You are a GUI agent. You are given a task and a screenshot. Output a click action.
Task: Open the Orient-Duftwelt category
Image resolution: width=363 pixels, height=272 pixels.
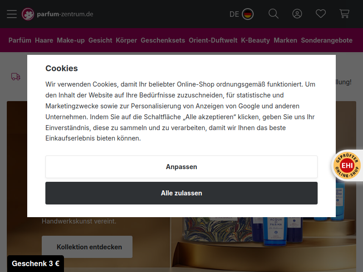tap(213, 40)
